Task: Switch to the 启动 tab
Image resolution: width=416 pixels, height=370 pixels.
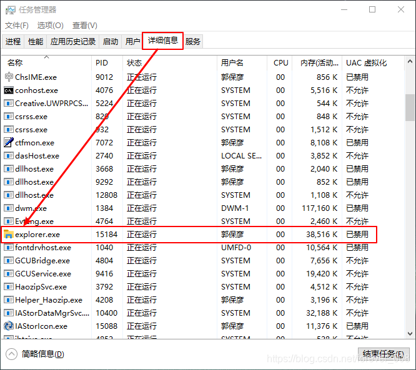Action: (x=111, y=42)
